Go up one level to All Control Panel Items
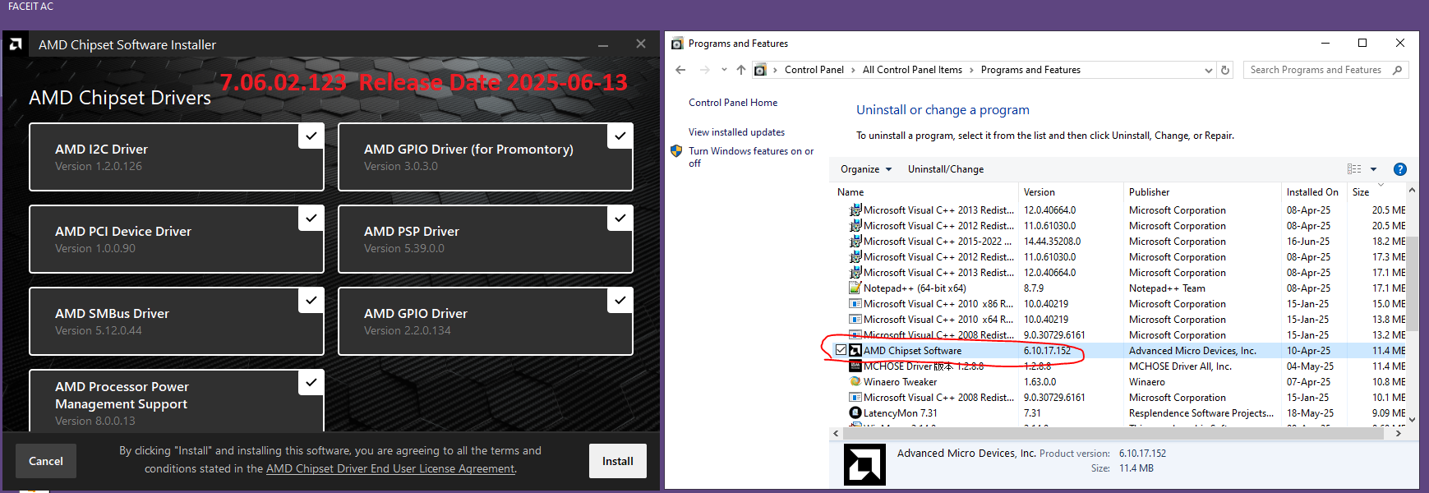Screen dimensions: 1429x493 (741, 70)
